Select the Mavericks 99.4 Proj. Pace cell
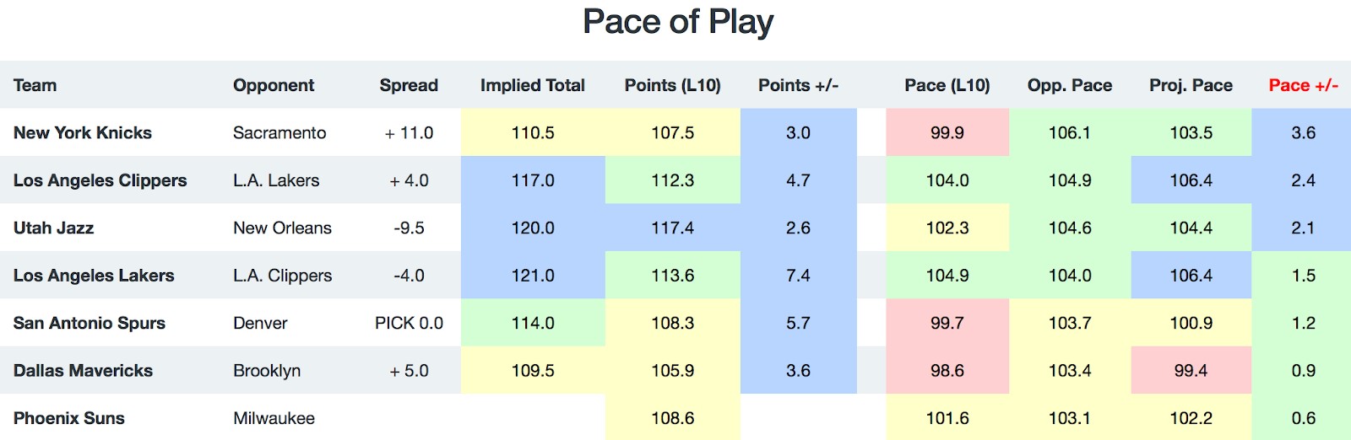Image resolution: width=1351 pixels, height=440 pixels. 1191,370
